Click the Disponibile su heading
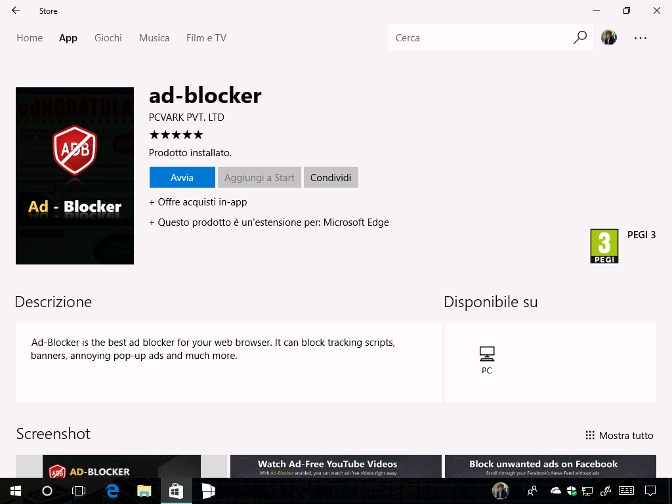This screenshot has width=672, height=504. pyautogui.click(x=490, y=302)
